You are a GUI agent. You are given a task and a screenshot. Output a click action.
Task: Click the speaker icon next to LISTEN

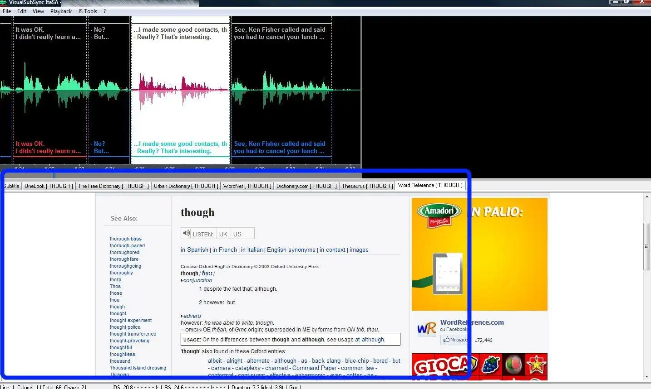click(186, 233)
